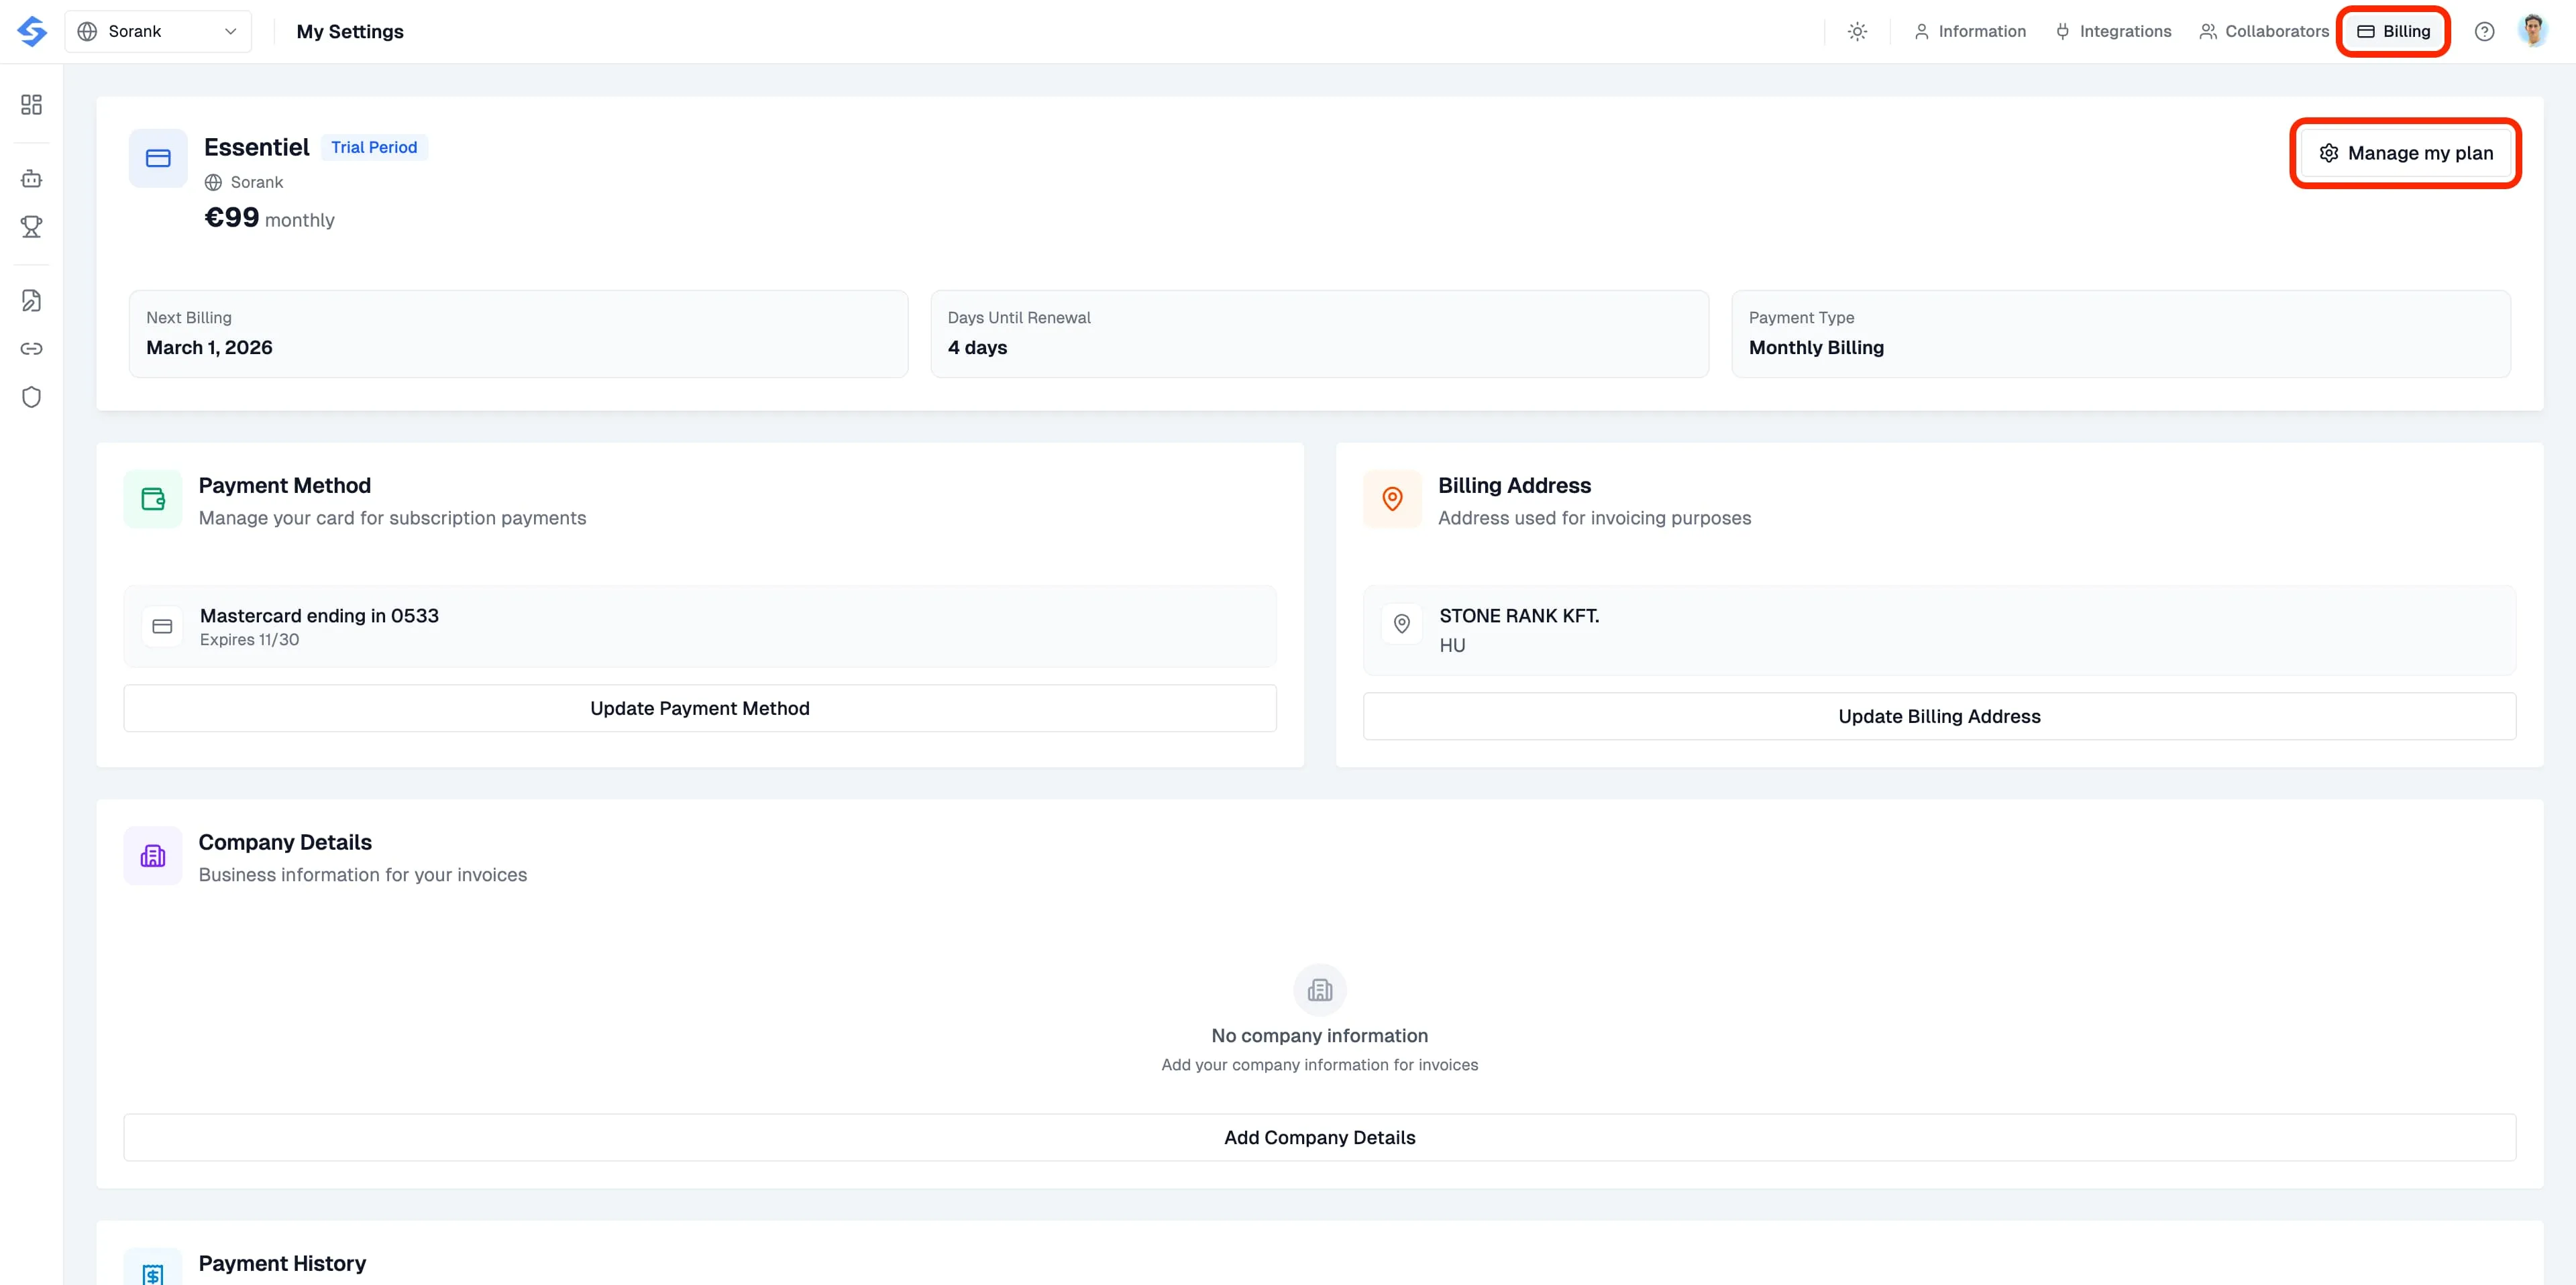Toggle the light/dark theme sun icon
The width and height of the screenshot is (2576, 1285).
coord(1857,31)
